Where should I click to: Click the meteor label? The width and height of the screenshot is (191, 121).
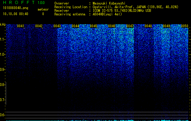click(x=43, y=9)
